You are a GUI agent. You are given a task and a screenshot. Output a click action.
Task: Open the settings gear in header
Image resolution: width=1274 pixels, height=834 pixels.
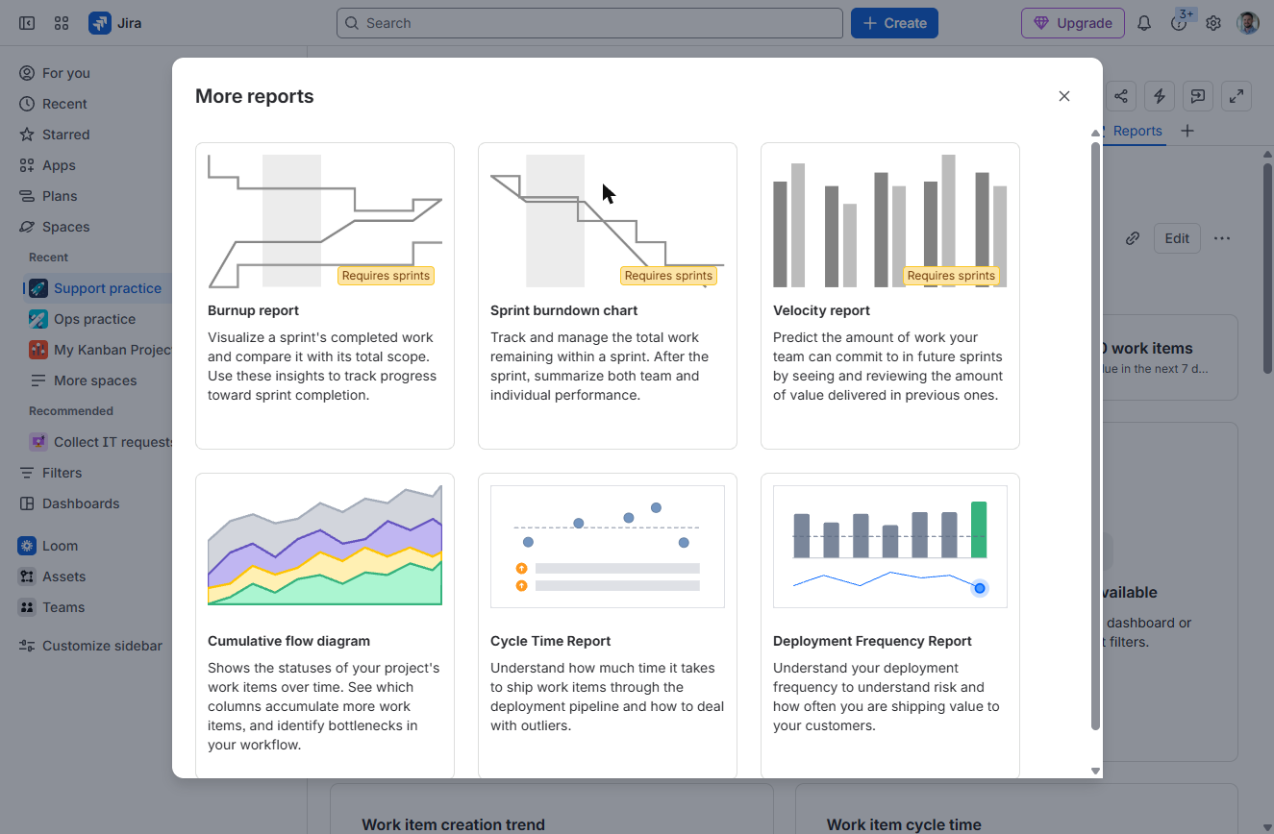click(x=1213, y=23)
